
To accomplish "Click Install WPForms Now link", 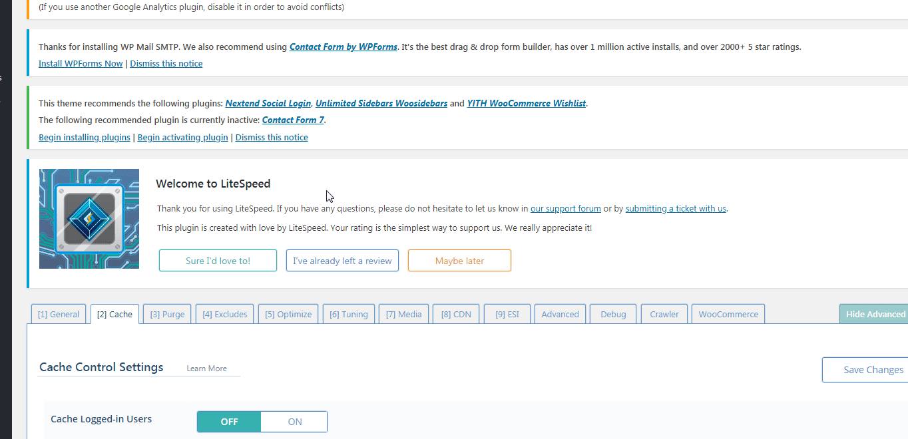I will coord(81,64).
